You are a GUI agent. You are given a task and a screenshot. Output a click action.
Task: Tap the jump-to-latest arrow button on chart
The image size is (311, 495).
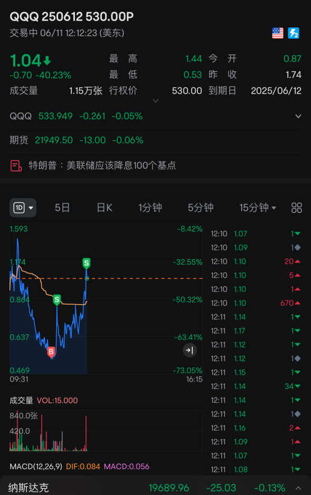(x=190, y=350)
